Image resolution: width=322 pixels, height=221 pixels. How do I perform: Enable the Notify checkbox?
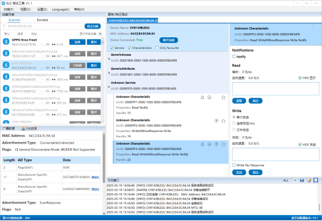click(234, 56)
